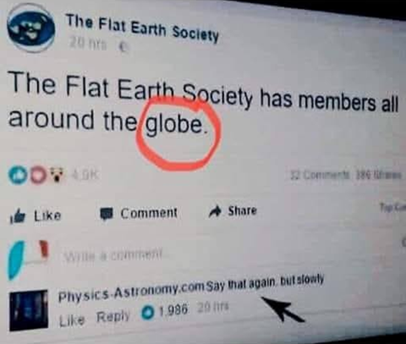Click the Flat Earth Society profile picture
The height and width of the screenshot is (344, 406).
click(x=31, y=28)
